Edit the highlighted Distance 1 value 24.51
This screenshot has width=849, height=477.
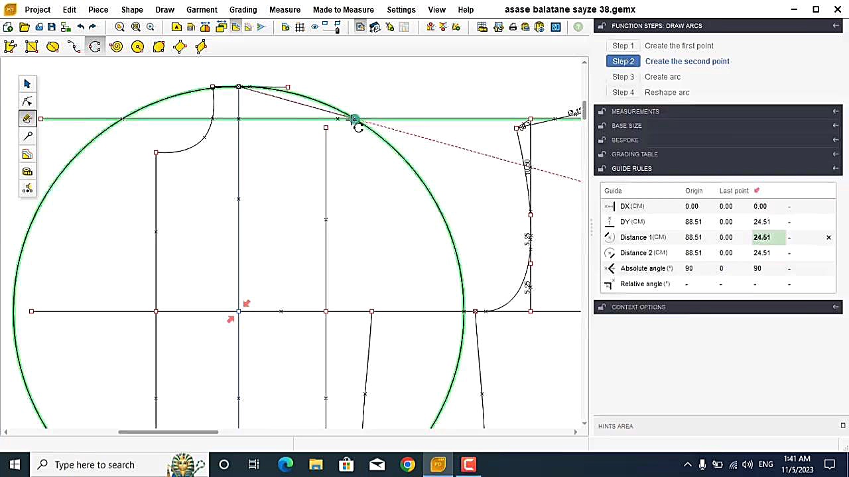pos(769,237)
